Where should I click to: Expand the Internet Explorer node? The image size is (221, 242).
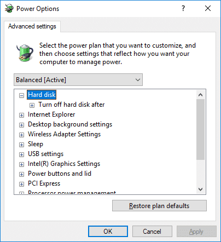(x=21, y=115)
